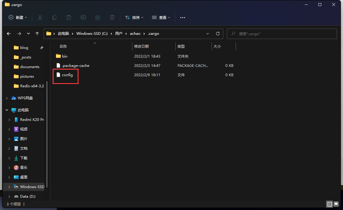Image resolution: width=343 pixels, height=210 pixels.
Task: Open the 新建 (New) dropdown
Action: tap(18, 17)
